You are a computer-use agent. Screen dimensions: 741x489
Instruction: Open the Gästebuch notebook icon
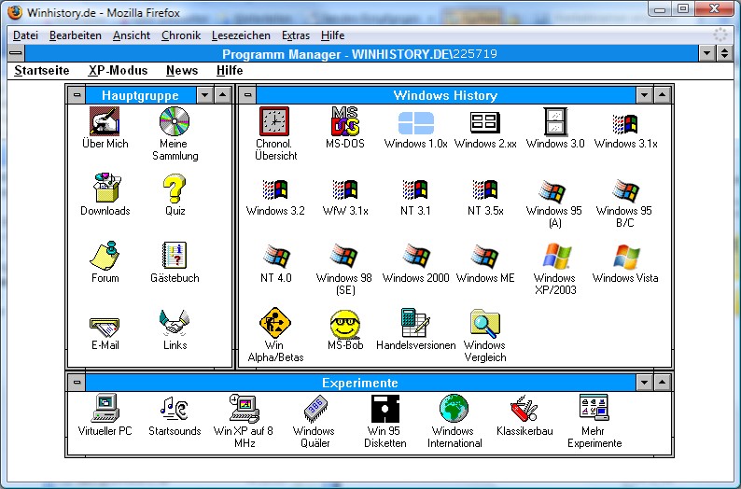[175, 255]
